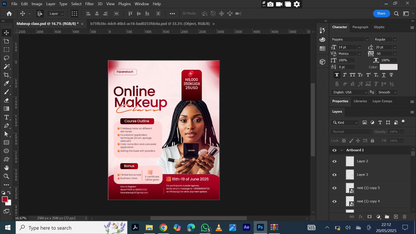Select the Ellipse tool

coord(6,151)
